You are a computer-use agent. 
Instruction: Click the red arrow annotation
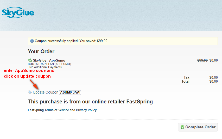(x=34, y=84)
